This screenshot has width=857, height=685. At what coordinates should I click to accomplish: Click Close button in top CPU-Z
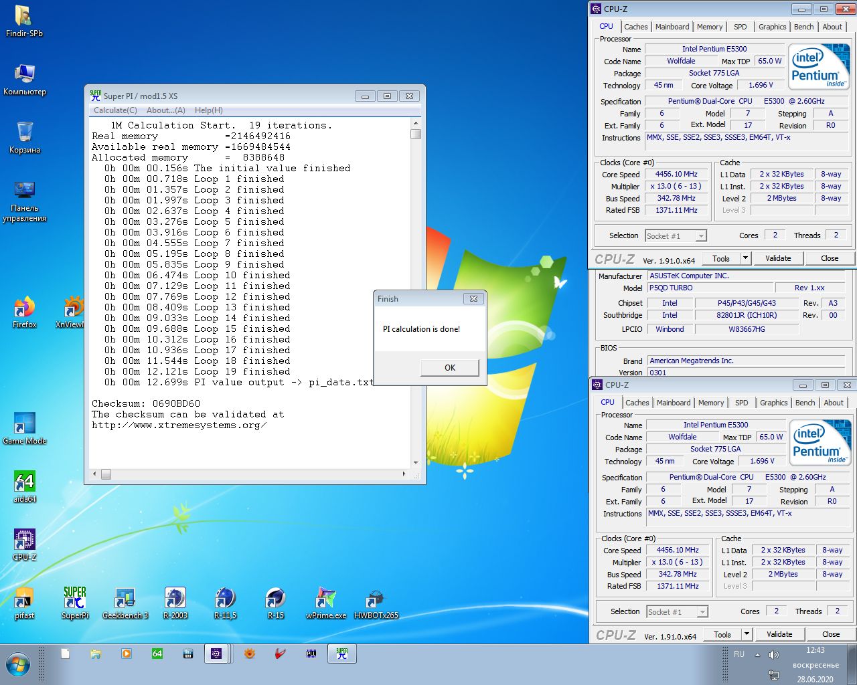coord(830,258)
